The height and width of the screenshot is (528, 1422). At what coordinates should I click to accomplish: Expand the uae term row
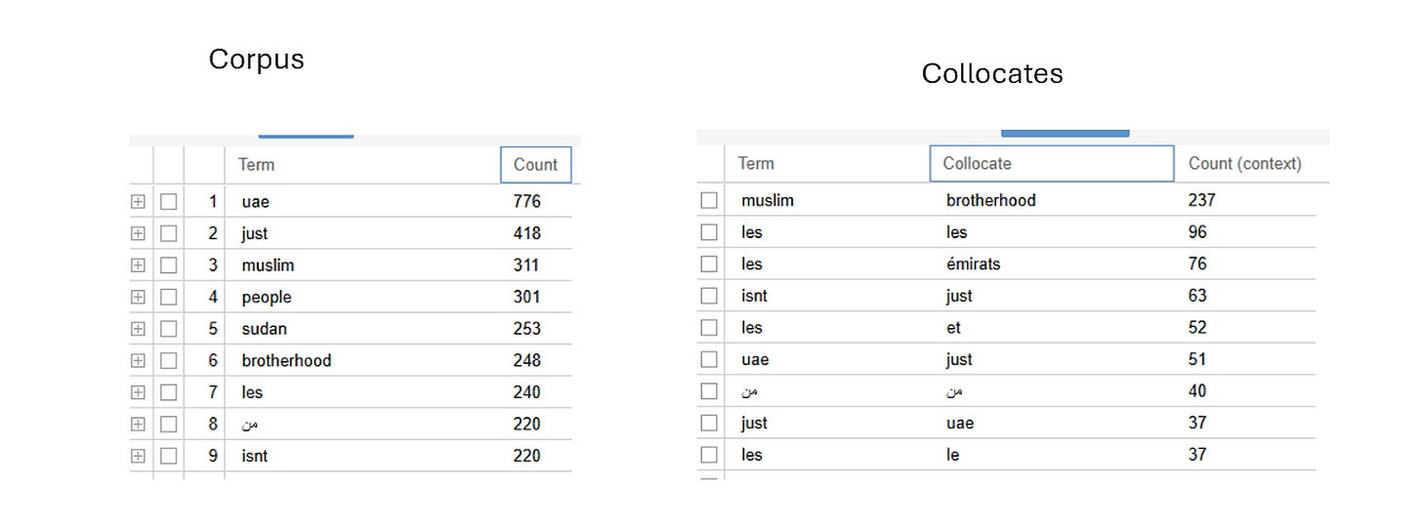138,202
